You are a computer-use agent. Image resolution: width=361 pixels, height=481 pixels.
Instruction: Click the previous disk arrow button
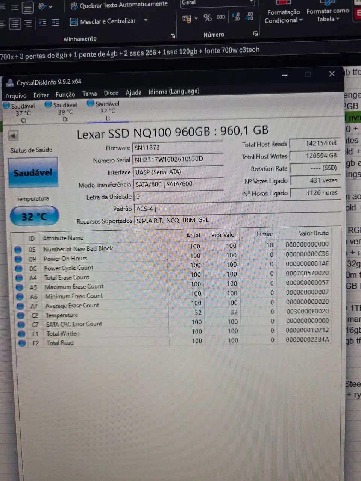coord(14,136)
